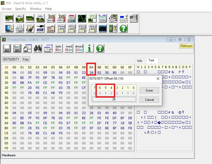212x164 pixels.
Task: Toggle bit 5 value in offset dialog
Action: (x=106, y=93)
